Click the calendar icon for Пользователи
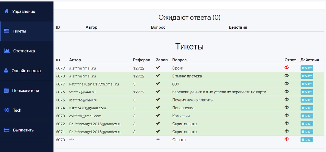Image resolution: width=326 pixels, height=152 pixels. 7,90
